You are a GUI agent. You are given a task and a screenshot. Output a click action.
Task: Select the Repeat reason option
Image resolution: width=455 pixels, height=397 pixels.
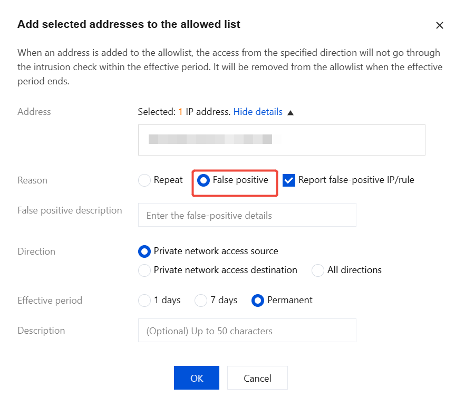(x=144, y=180)
